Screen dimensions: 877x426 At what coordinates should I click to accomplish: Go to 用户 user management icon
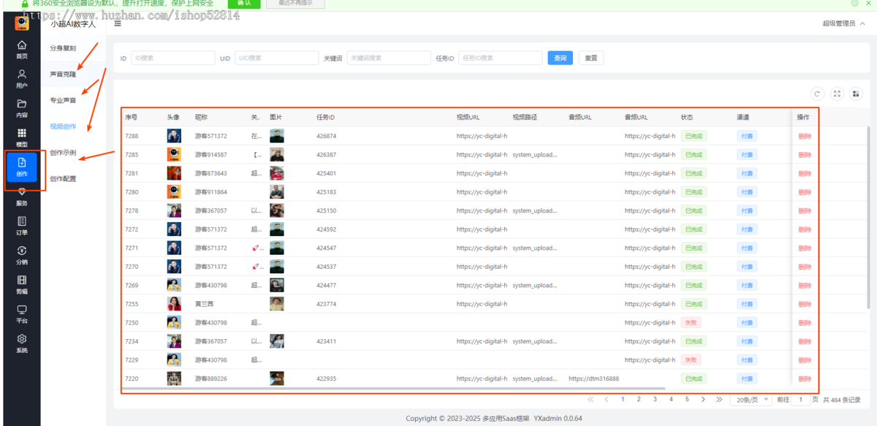pyautogui.click(x=22, y=75)
